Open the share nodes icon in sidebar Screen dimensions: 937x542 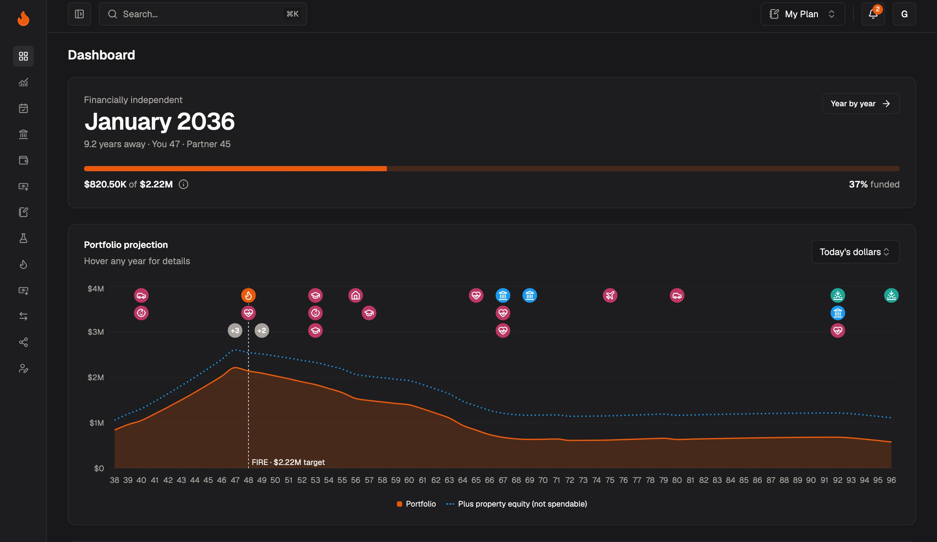pyautogui.click(x=23, y=342)
